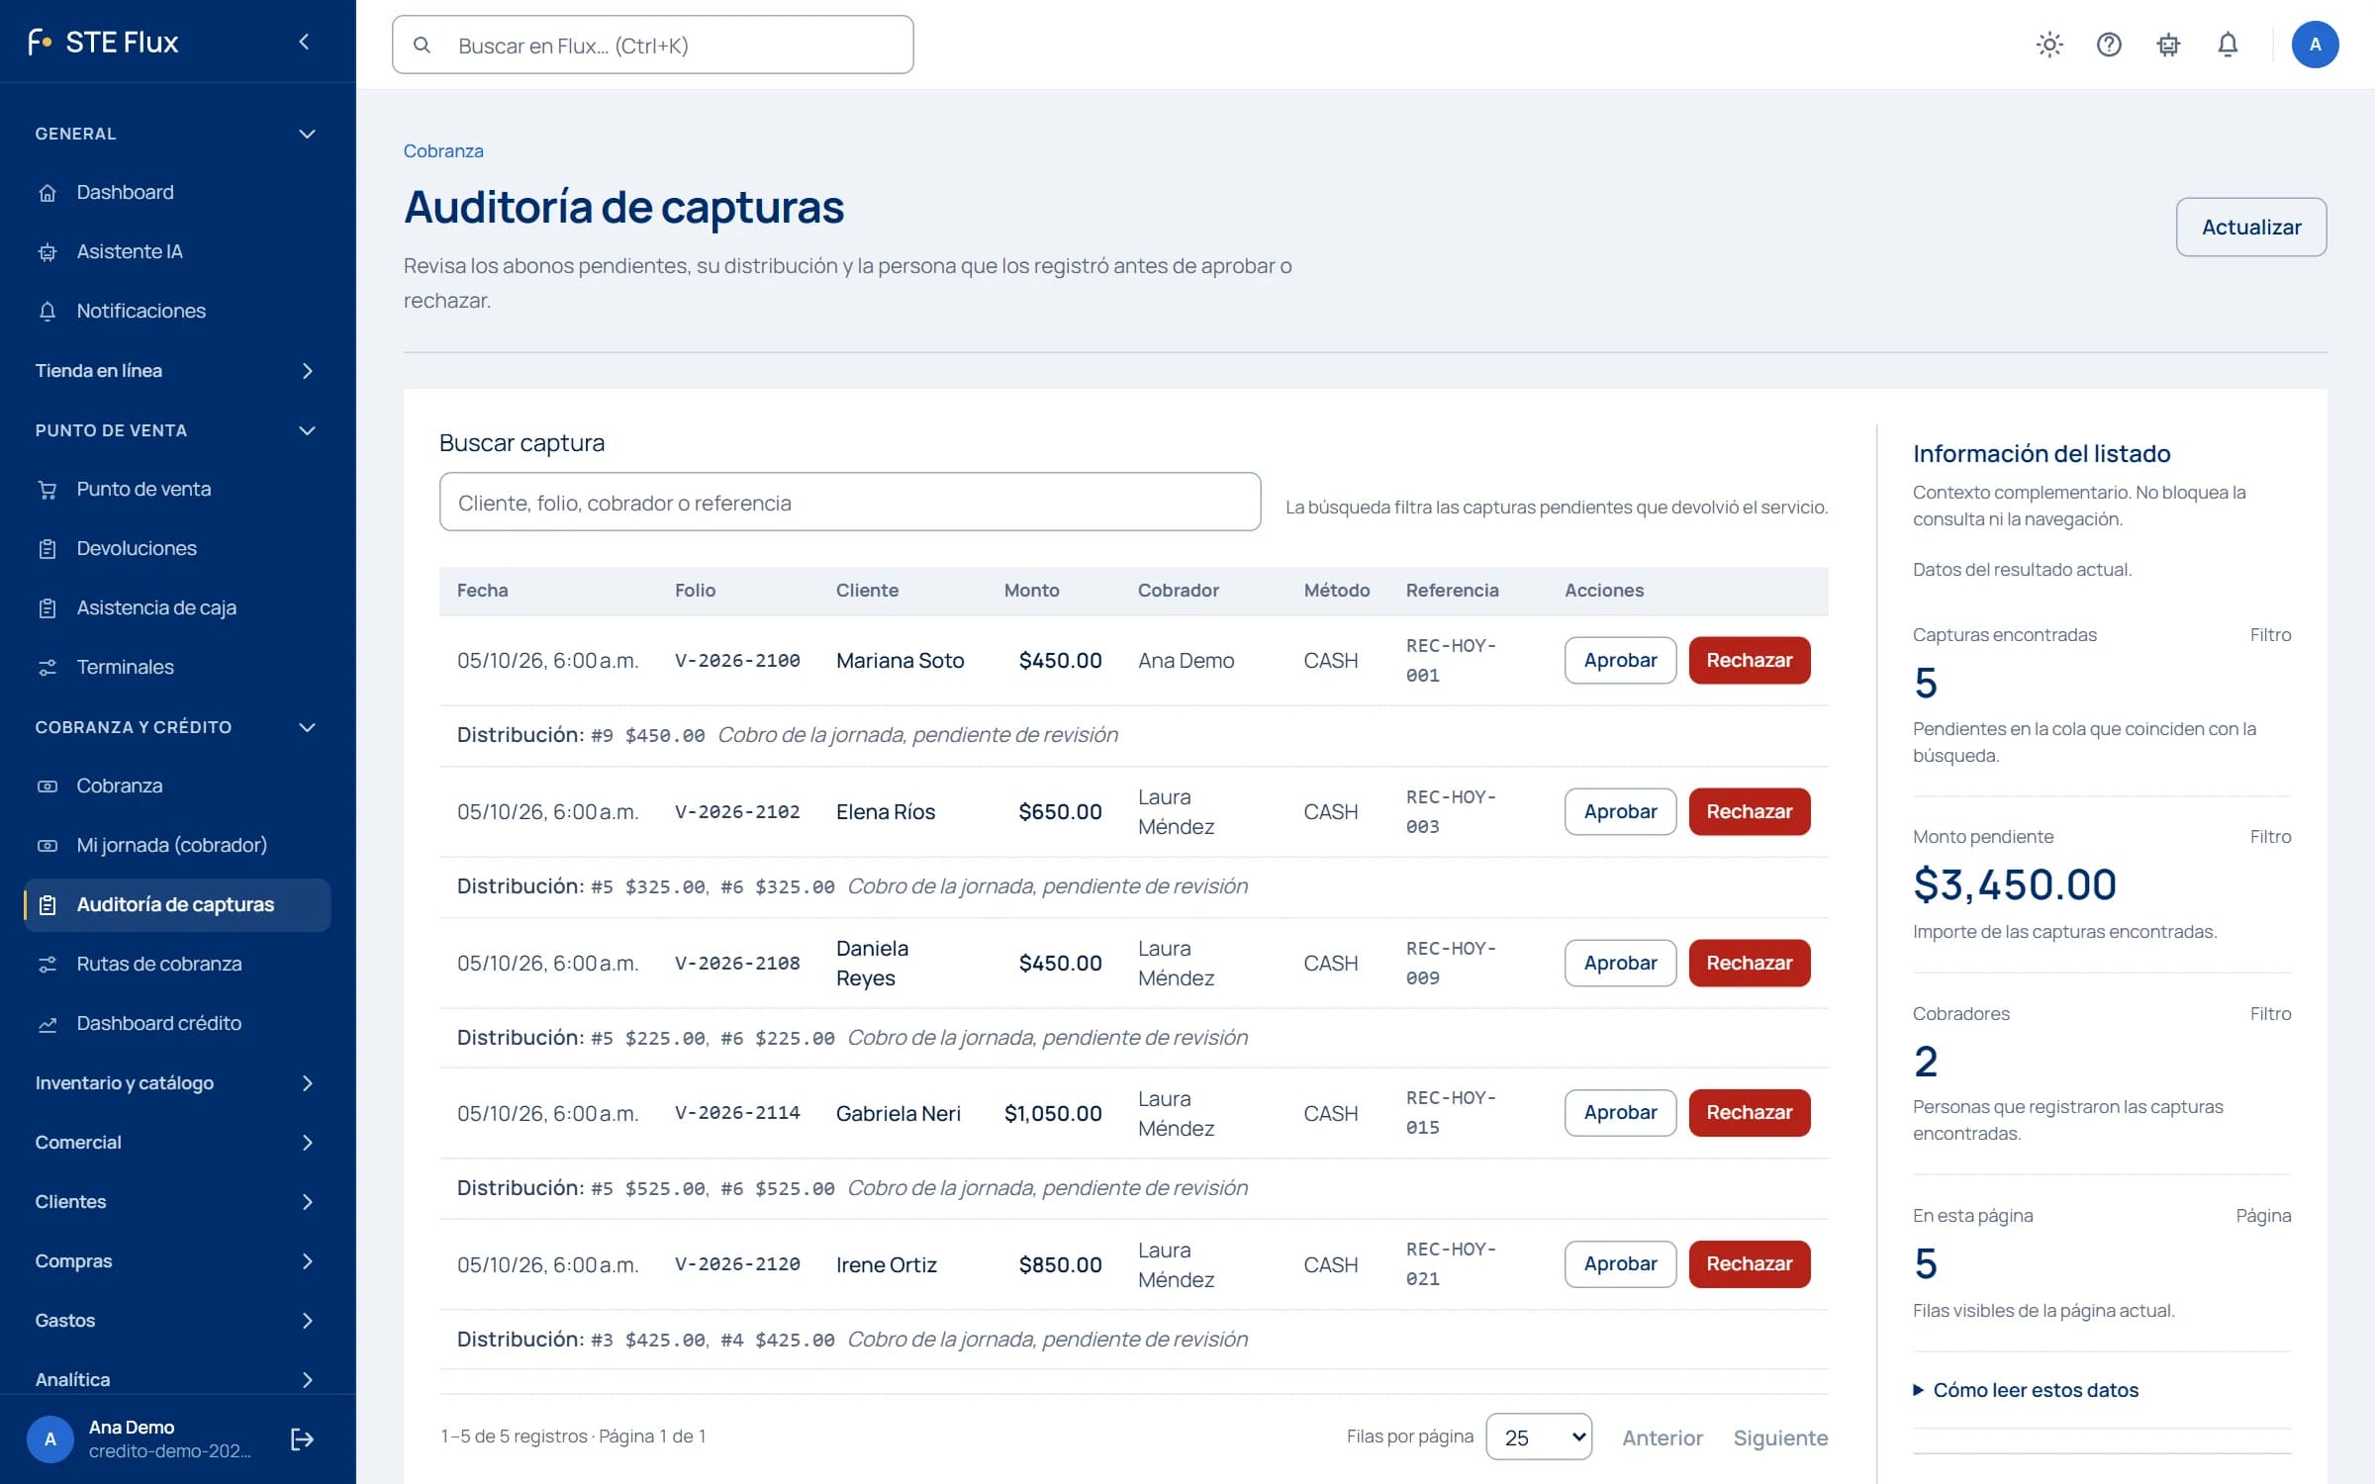Open Devoluciones in the sidebar
This screenshot has width=2375, height=1484.
pos(178,548)
